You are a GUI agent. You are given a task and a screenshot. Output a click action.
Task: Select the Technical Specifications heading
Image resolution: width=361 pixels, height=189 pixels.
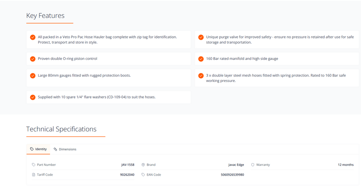(x=61, y=129)
